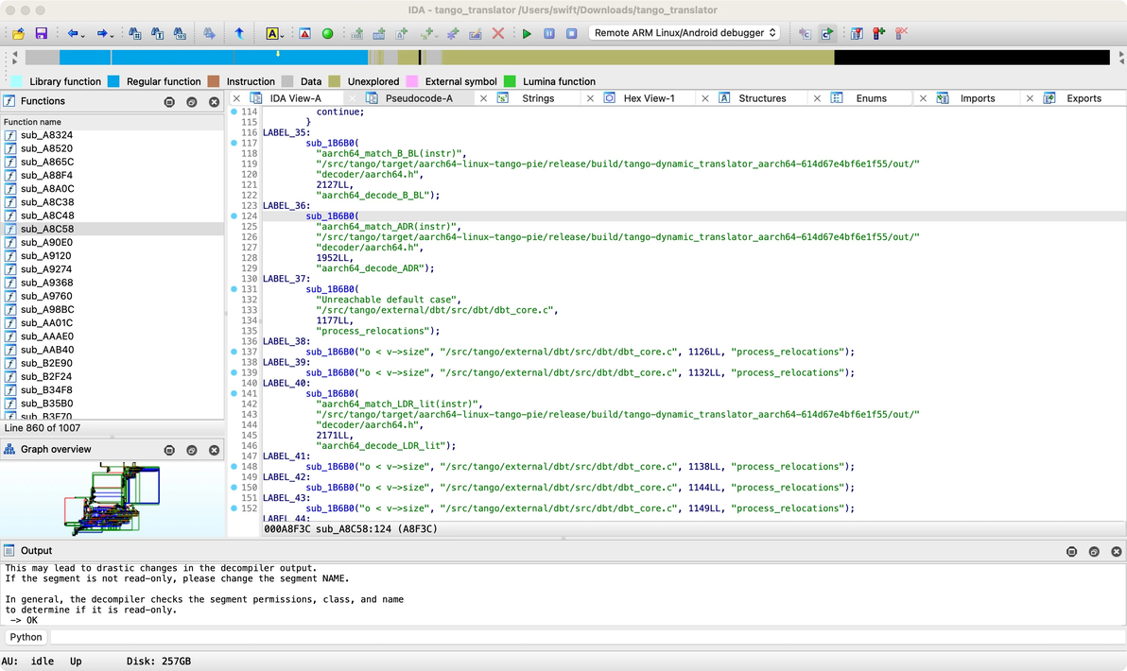Viewport: 1127px width, 671px height.
Task: Click the green circle toolbar icon
Action: click(x=328, y=33)
